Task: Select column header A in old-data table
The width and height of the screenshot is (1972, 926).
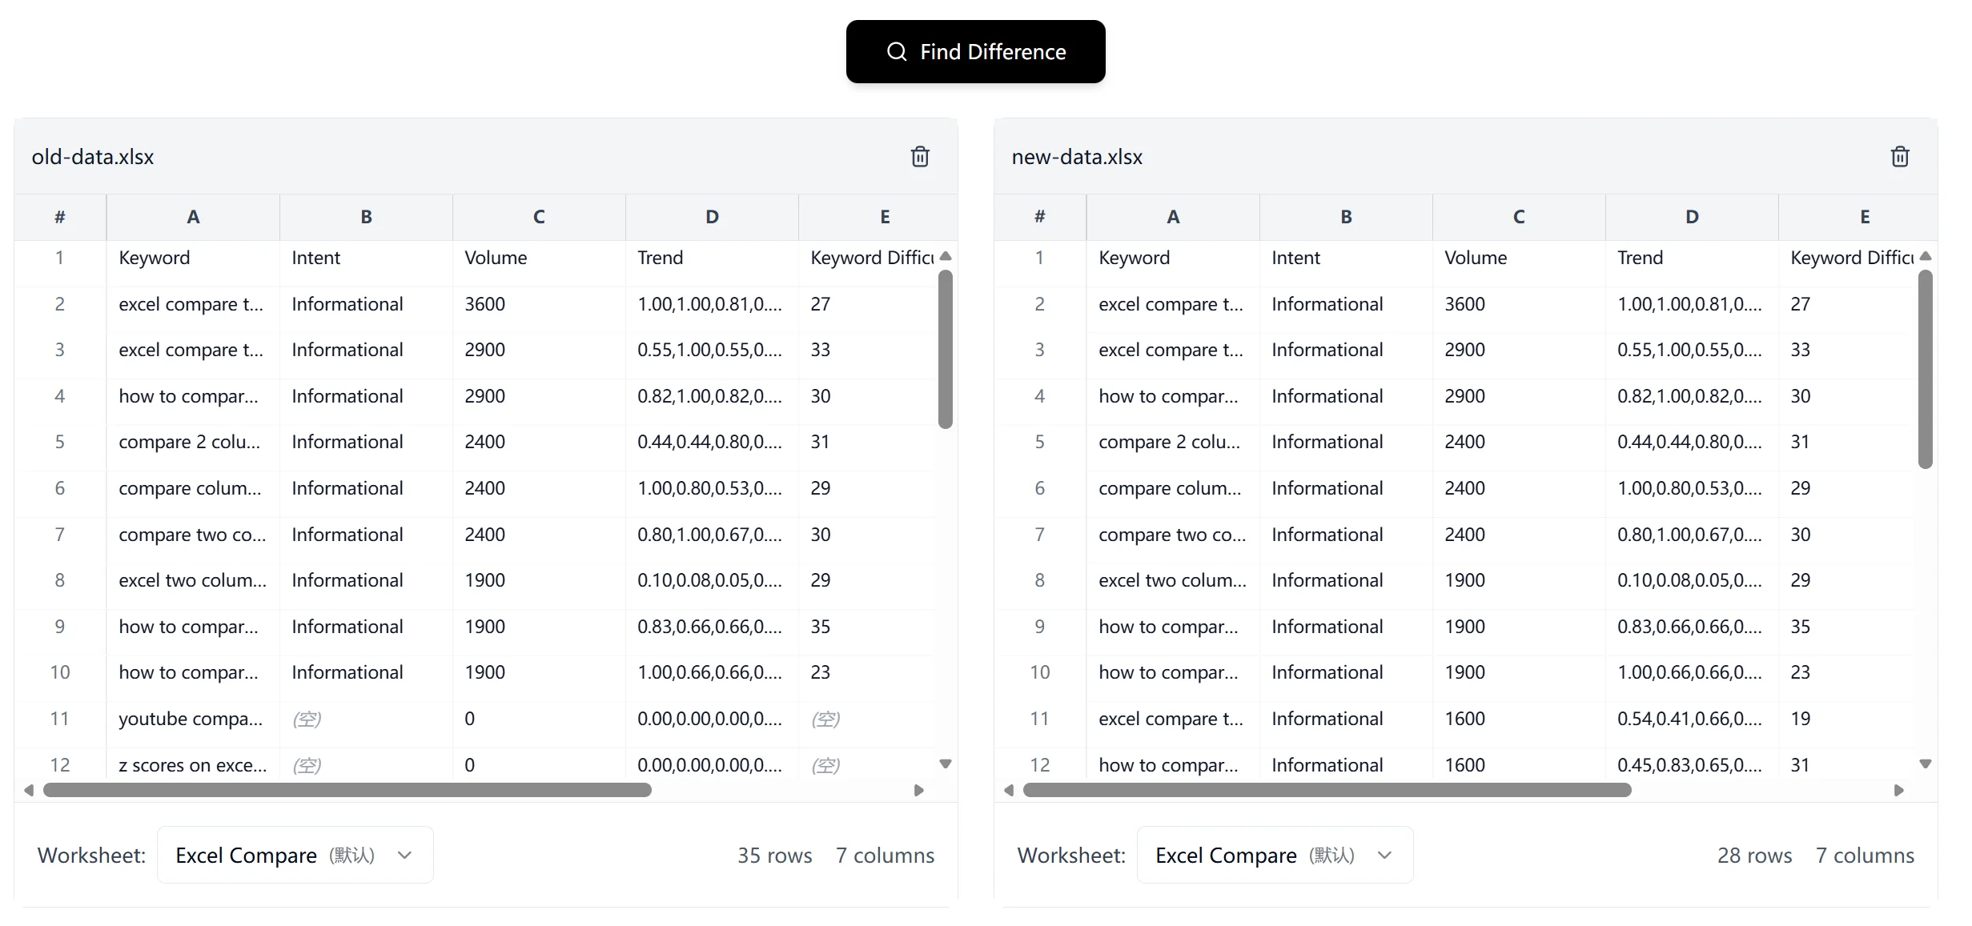Action: pos(194,216)
